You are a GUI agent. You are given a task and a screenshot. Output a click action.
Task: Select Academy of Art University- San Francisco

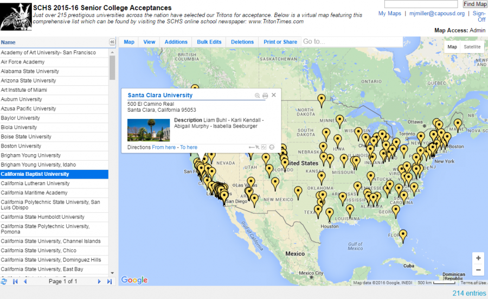coord(54,53)
